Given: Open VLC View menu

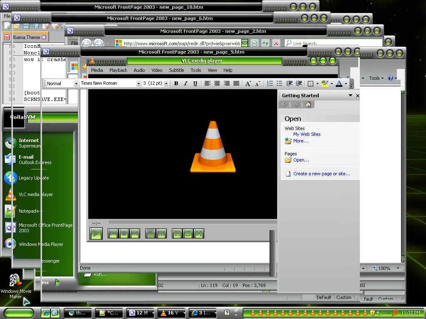Looking at the screenshot, I should click(212, 70).
